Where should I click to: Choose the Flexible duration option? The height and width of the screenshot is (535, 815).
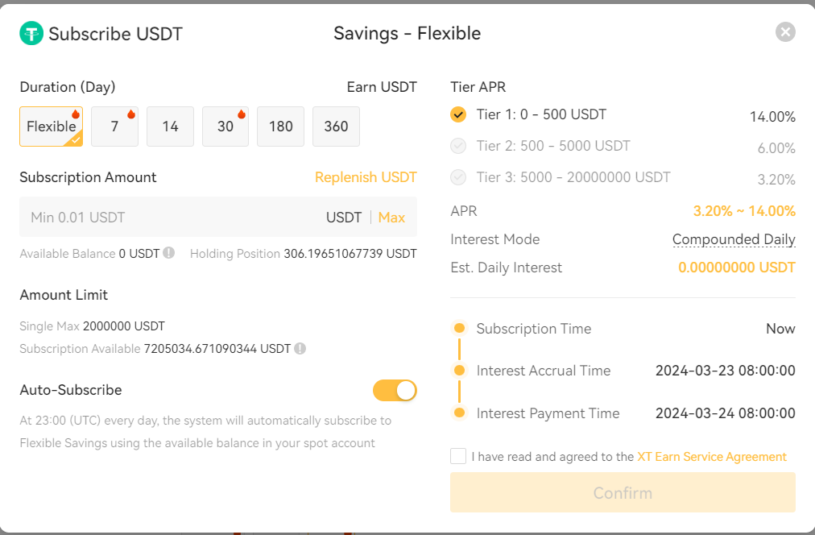(x=51, y=126)
